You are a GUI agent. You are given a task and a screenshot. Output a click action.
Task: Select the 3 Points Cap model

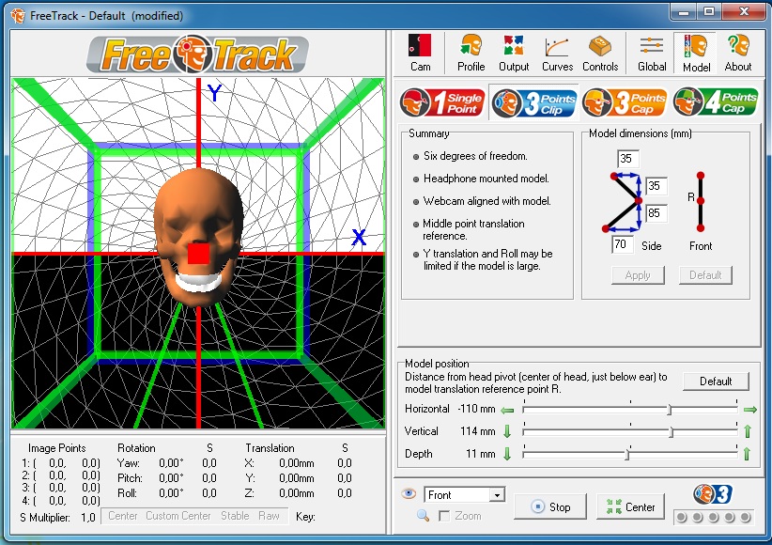coord(625,103)
